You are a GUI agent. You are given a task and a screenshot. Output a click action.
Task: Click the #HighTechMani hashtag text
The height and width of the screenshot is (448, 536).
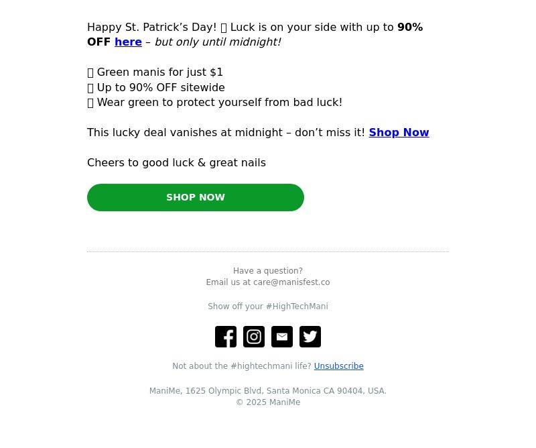click(x=297, y=306)
